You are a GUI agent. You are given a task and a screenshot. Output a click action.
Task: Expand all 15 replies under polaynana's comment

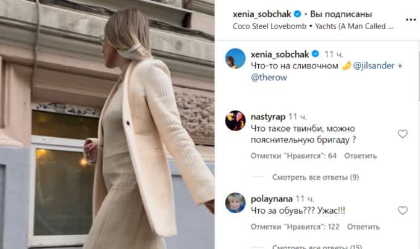tap(317, 247)
